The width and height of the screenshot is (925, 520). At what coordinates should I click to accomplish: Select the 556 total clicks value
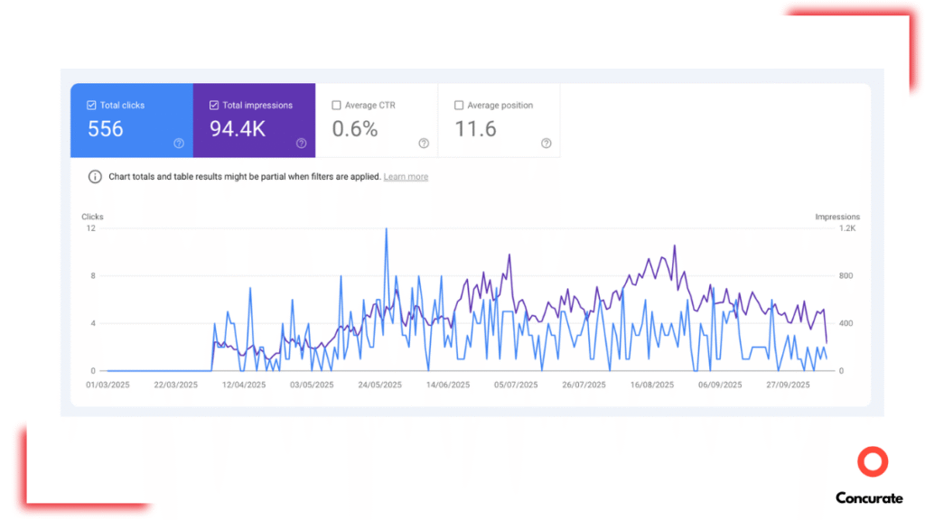point(106,129)
